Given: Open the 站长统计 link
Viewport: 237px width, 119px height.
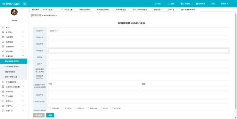Looking at the screenshot, I should 158,4.
